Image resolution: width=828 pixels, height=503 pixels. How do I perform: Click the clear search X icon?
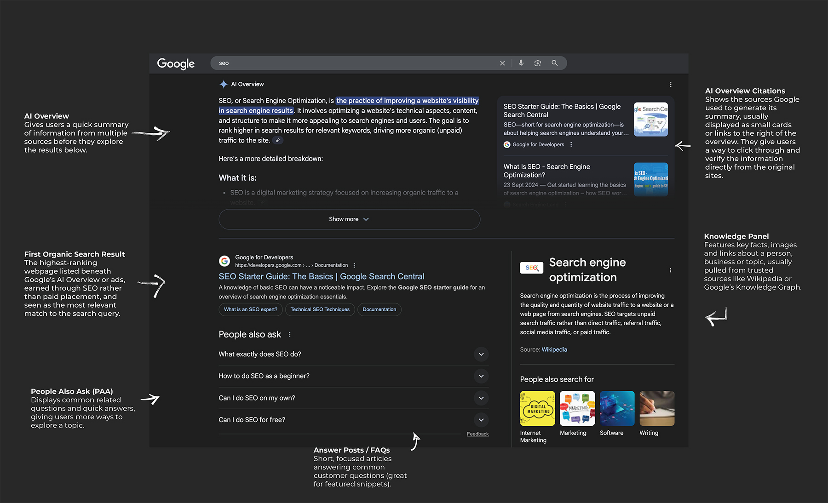coord(502,63)
